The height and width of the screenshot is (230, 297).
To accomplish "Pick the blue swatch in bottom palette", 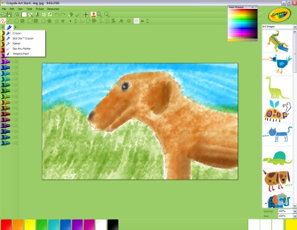I will [65, 225].
